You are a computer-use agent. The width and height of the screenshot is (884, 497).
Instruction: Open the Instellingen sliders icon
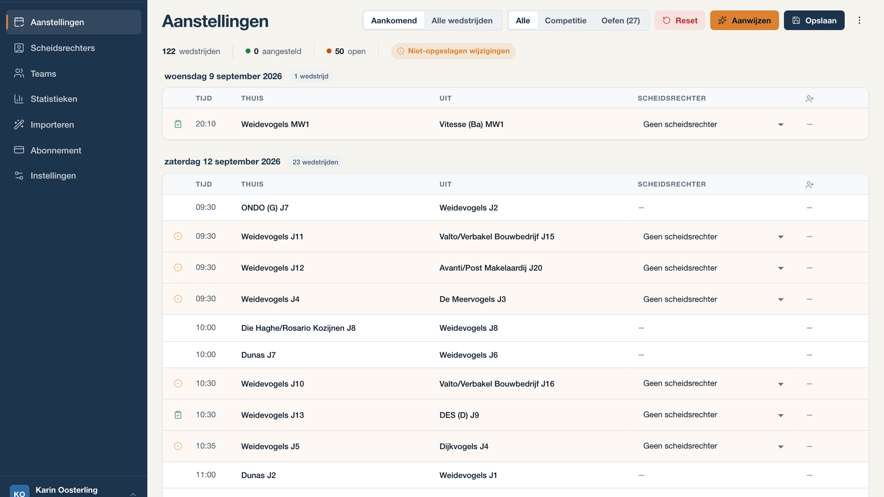pyautogui.click(x=19, y=176)
